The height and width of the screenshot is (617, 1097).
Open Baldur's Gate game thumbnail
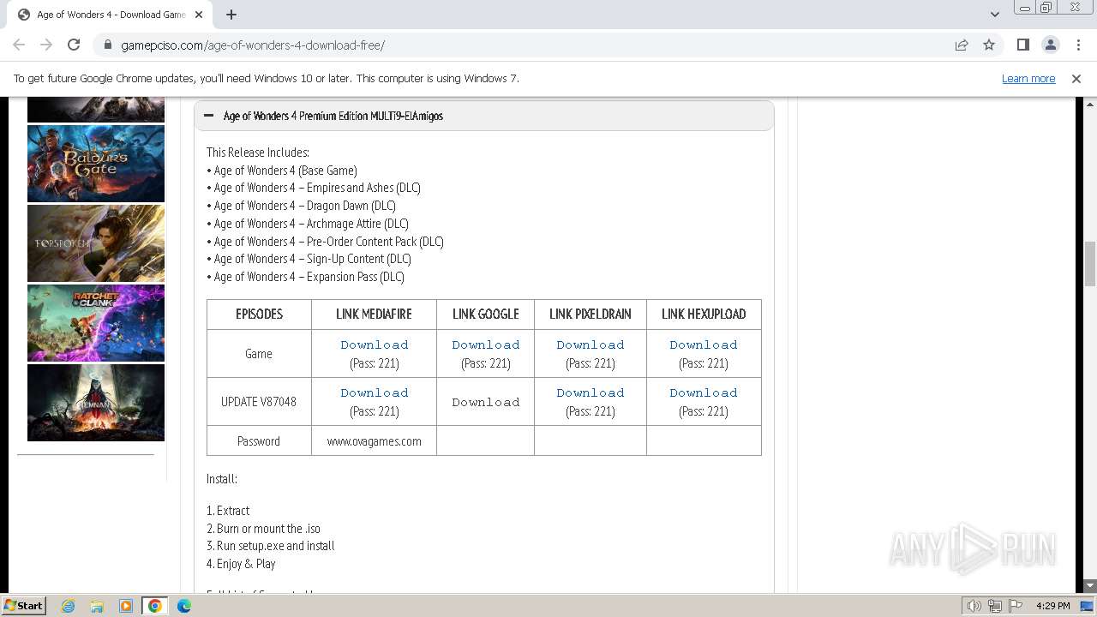pyautogui.click(x=96, y=164)
